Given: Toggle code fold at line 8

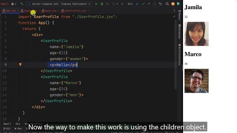Looking at the screenshot, I should click(x=16, y=59).
